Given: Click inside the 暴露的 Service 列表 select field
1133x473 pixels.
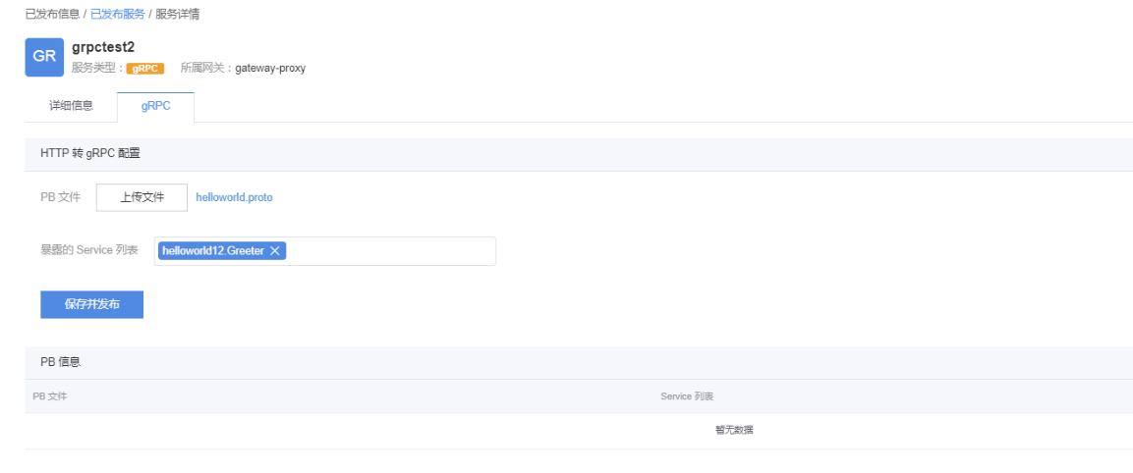Looking at the screenshot, I should tap(393, 251).
